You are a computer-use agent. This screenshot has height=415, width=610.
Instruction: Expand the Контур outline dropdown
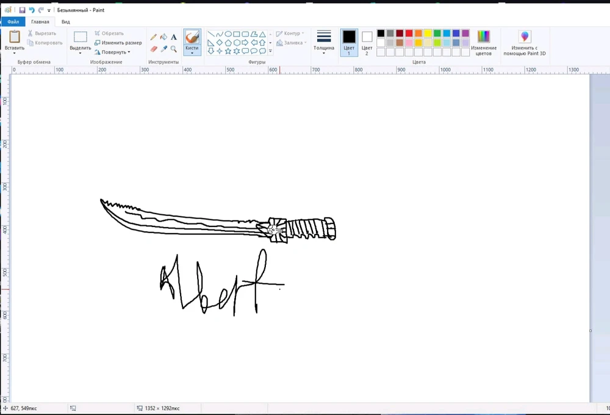[290, 34]
